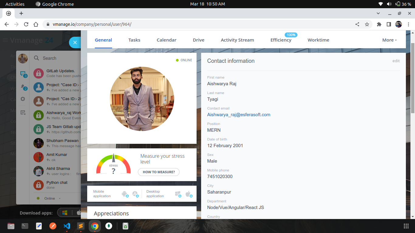Bookmark this page with the star icon
415x233 pixels.
pos(367,24)
